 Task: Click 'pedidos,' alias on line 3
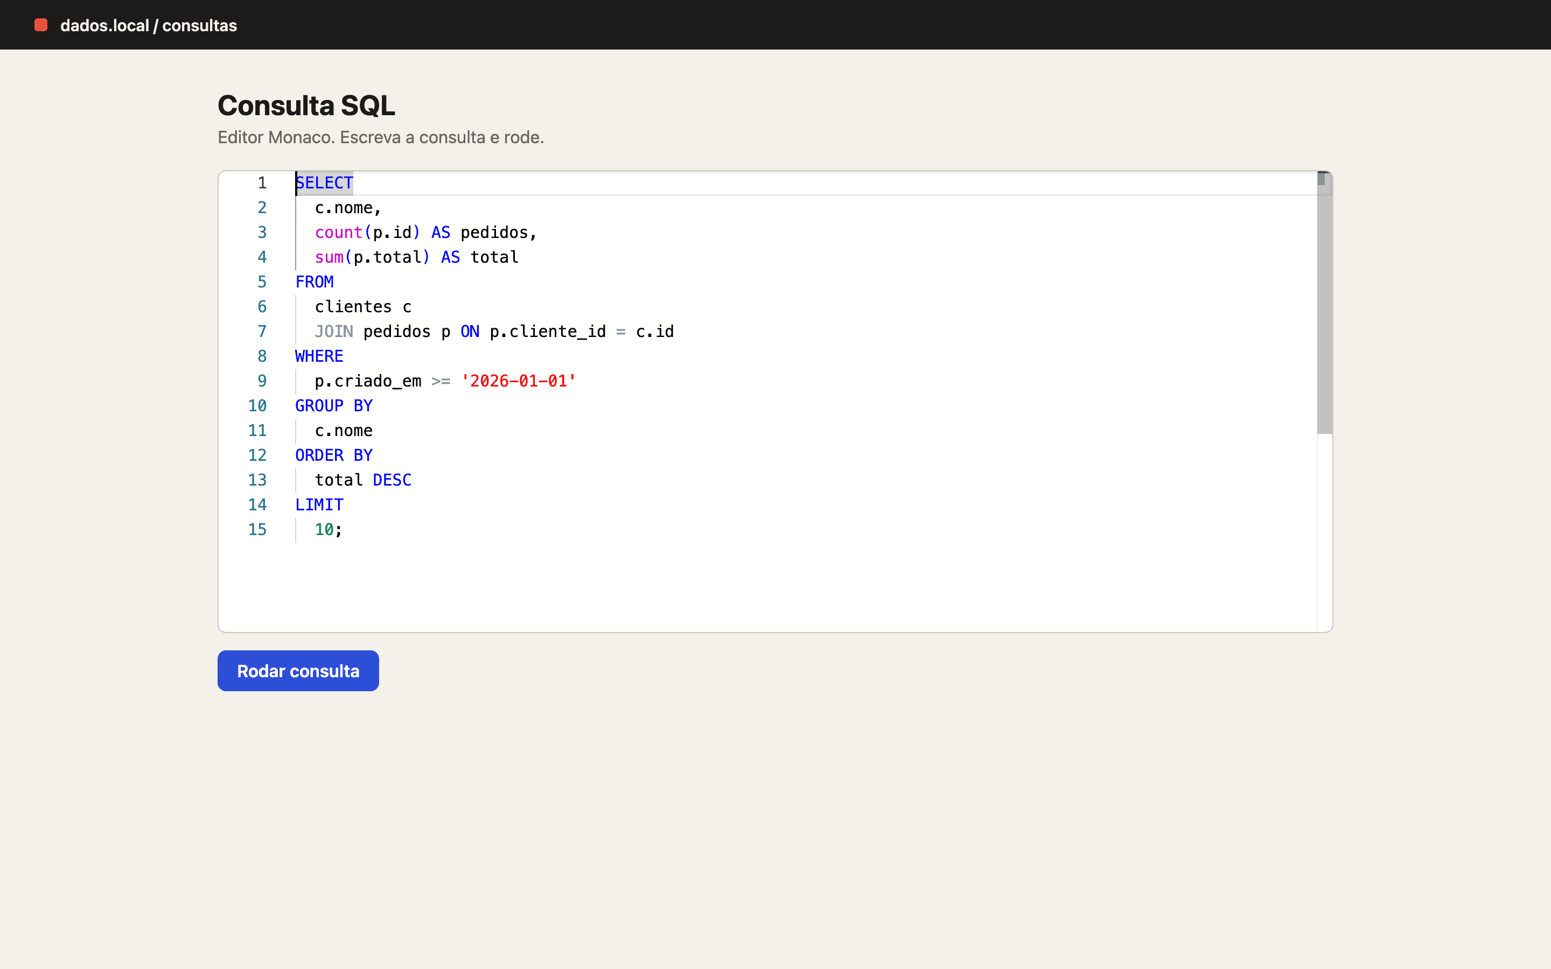(499, 233)
